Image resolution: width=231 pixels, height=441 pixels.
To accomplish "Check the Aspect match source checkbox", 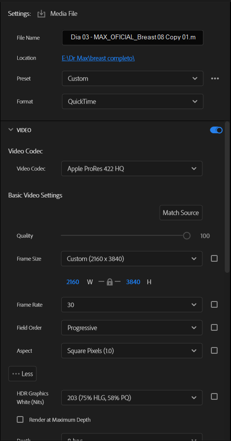I will [x=214, y=351].
